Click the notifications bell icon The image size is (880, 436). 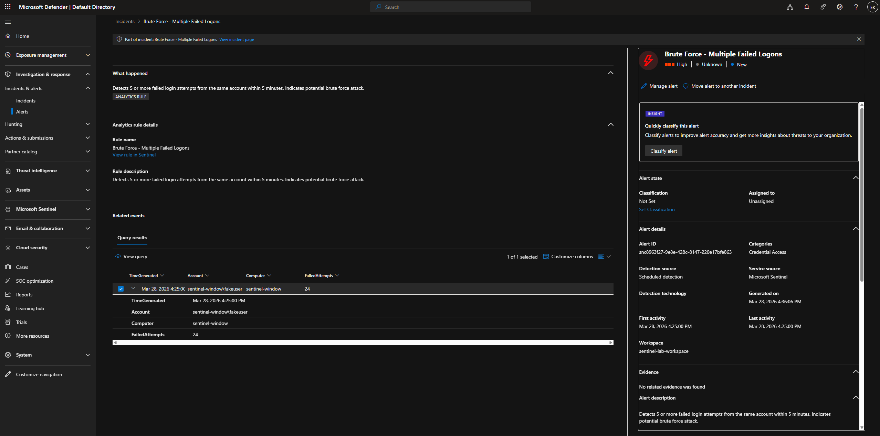click(806, 7)
